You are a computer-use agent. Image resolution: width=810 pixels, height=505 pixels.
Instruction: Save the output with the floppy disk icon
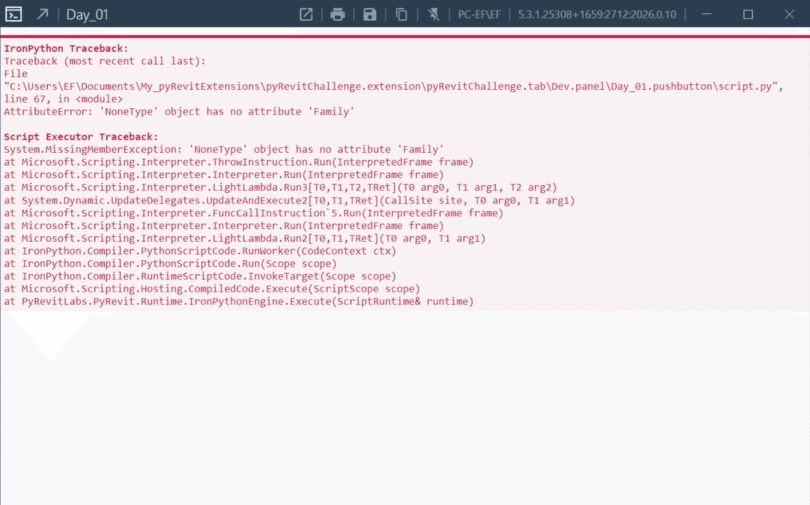pos(369,14)
